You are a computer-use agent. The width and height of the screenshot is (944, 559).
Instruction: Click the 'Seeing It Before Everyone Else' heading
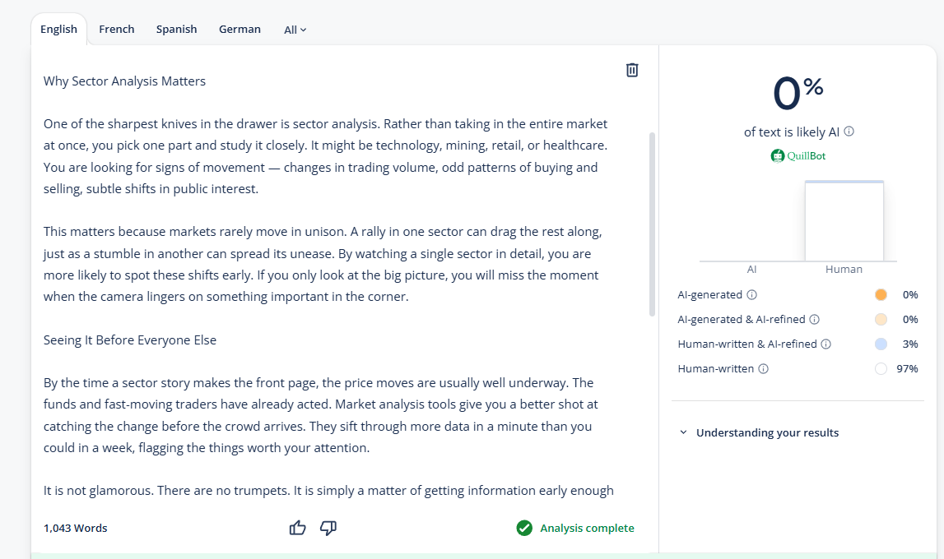point(129,340)
